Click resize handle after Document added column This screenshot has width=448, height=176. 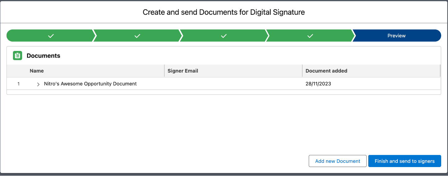click(x=440, y=71)
